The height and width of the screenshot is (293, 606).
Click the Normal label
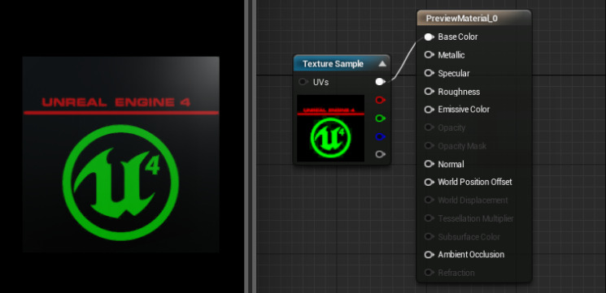point(451,164)
